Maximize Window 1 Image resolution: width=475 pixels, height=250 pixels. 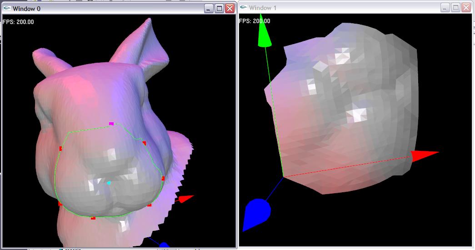point(455,8)
